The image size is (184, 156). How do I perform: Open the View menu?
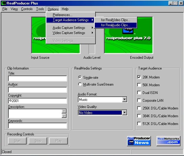click(14, 9)
